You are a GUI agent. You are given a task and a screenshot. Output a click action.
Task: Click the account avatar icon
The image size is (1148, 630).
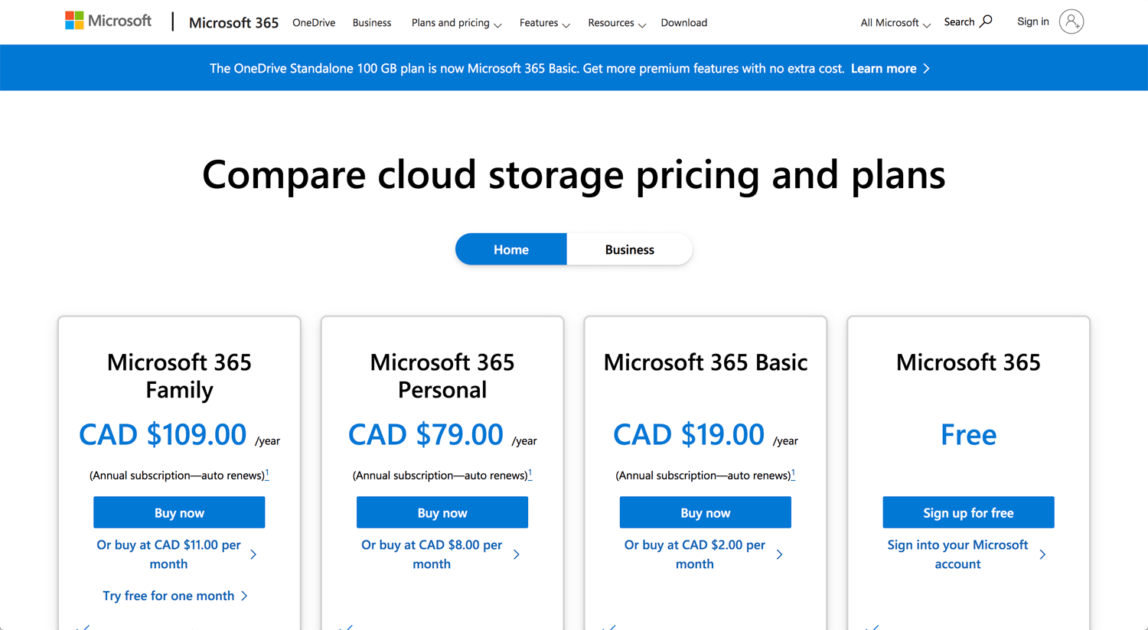pyautogui.click(x=1071, y=21)
